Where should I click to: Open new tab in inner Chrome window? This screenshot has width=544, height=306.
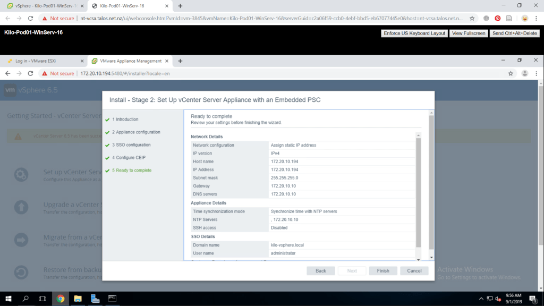[x=180, y=61]
